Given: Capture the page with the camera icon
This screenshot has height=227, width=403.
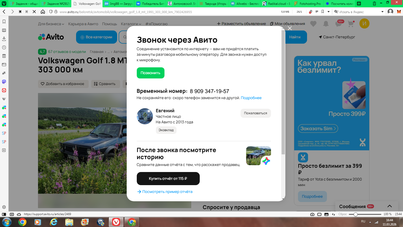Looking at the screenshot, I should click(x=312, y=214).
